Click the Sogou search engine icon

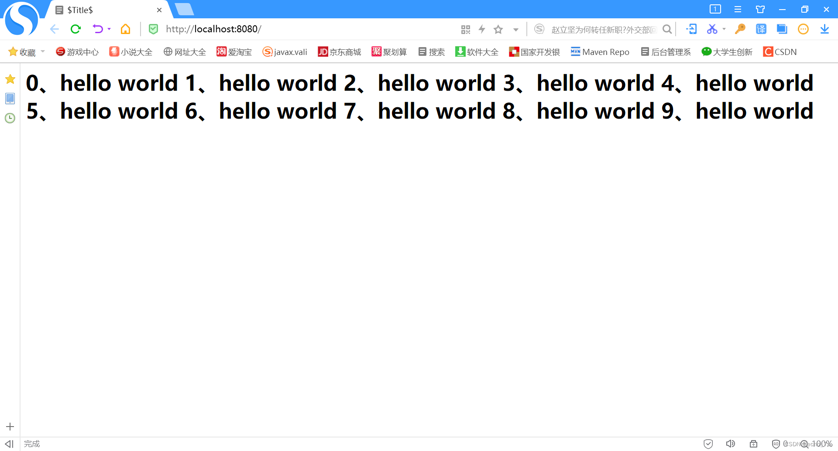tap(539, 29)
